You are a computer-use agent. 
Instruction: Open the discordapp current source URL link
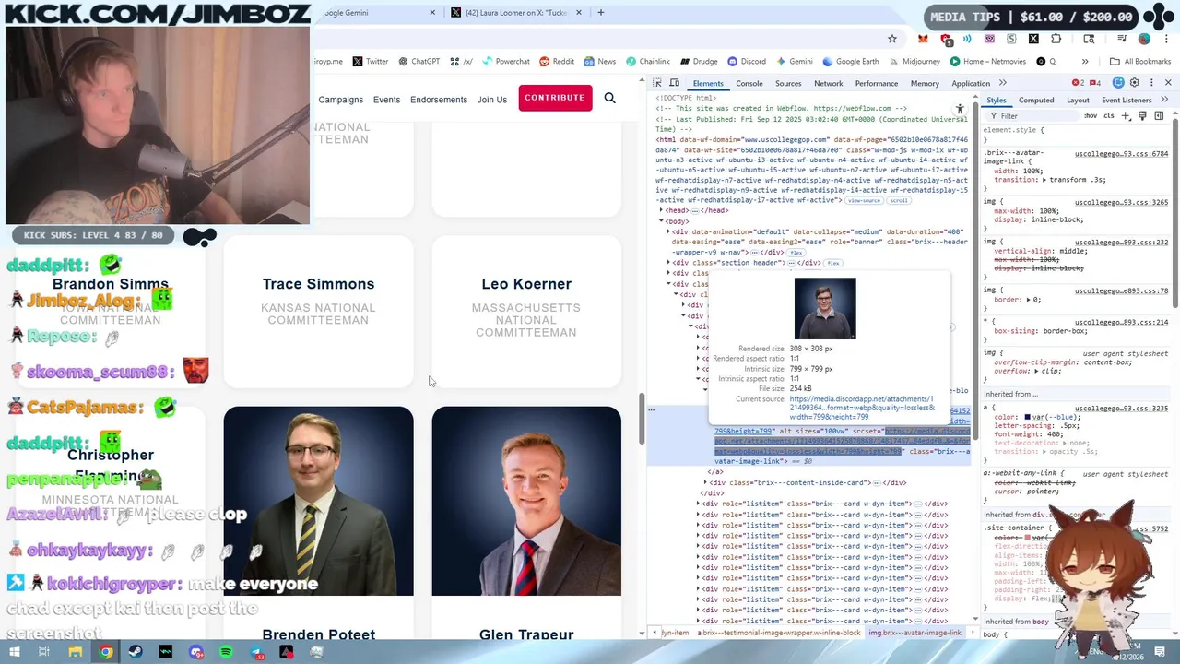pyautogui.click(x=862, y=408)
